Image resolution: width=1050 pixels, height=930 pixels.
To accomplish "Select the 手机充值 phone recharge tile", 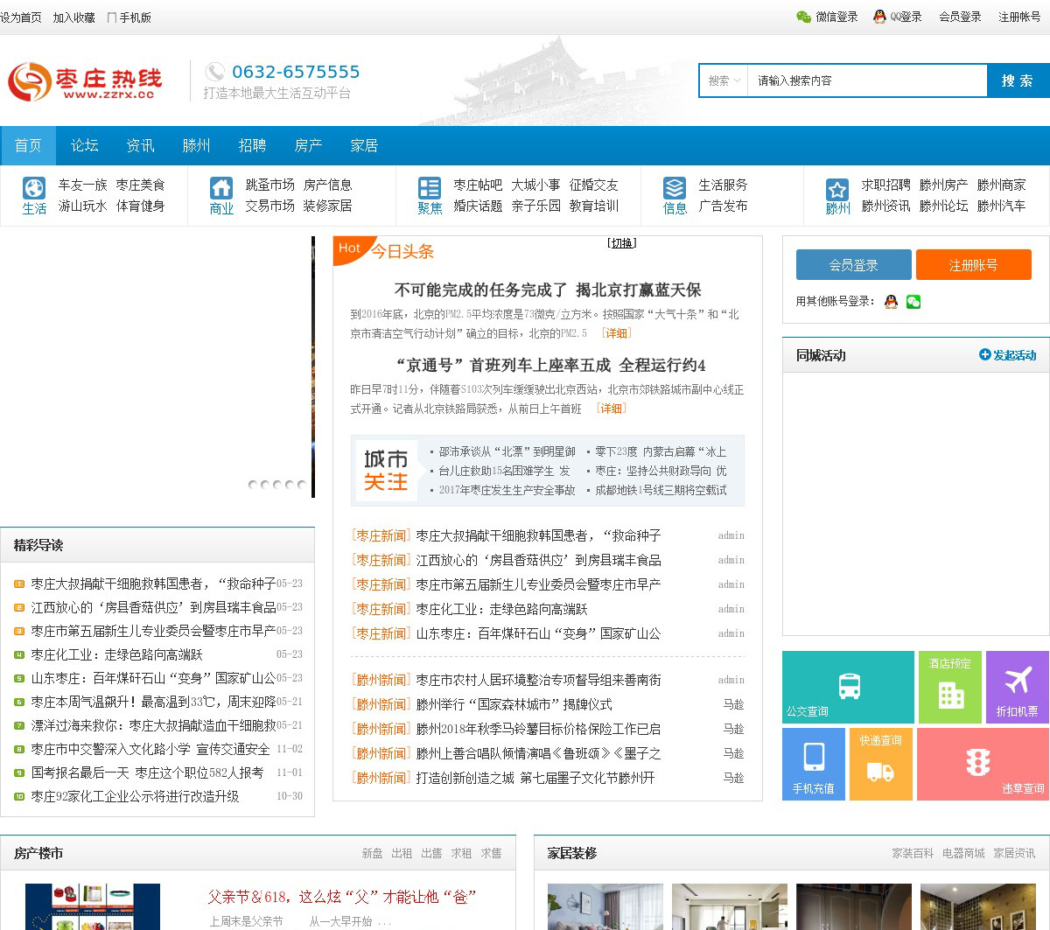I will pyautogui.click(x=813, y=764).
